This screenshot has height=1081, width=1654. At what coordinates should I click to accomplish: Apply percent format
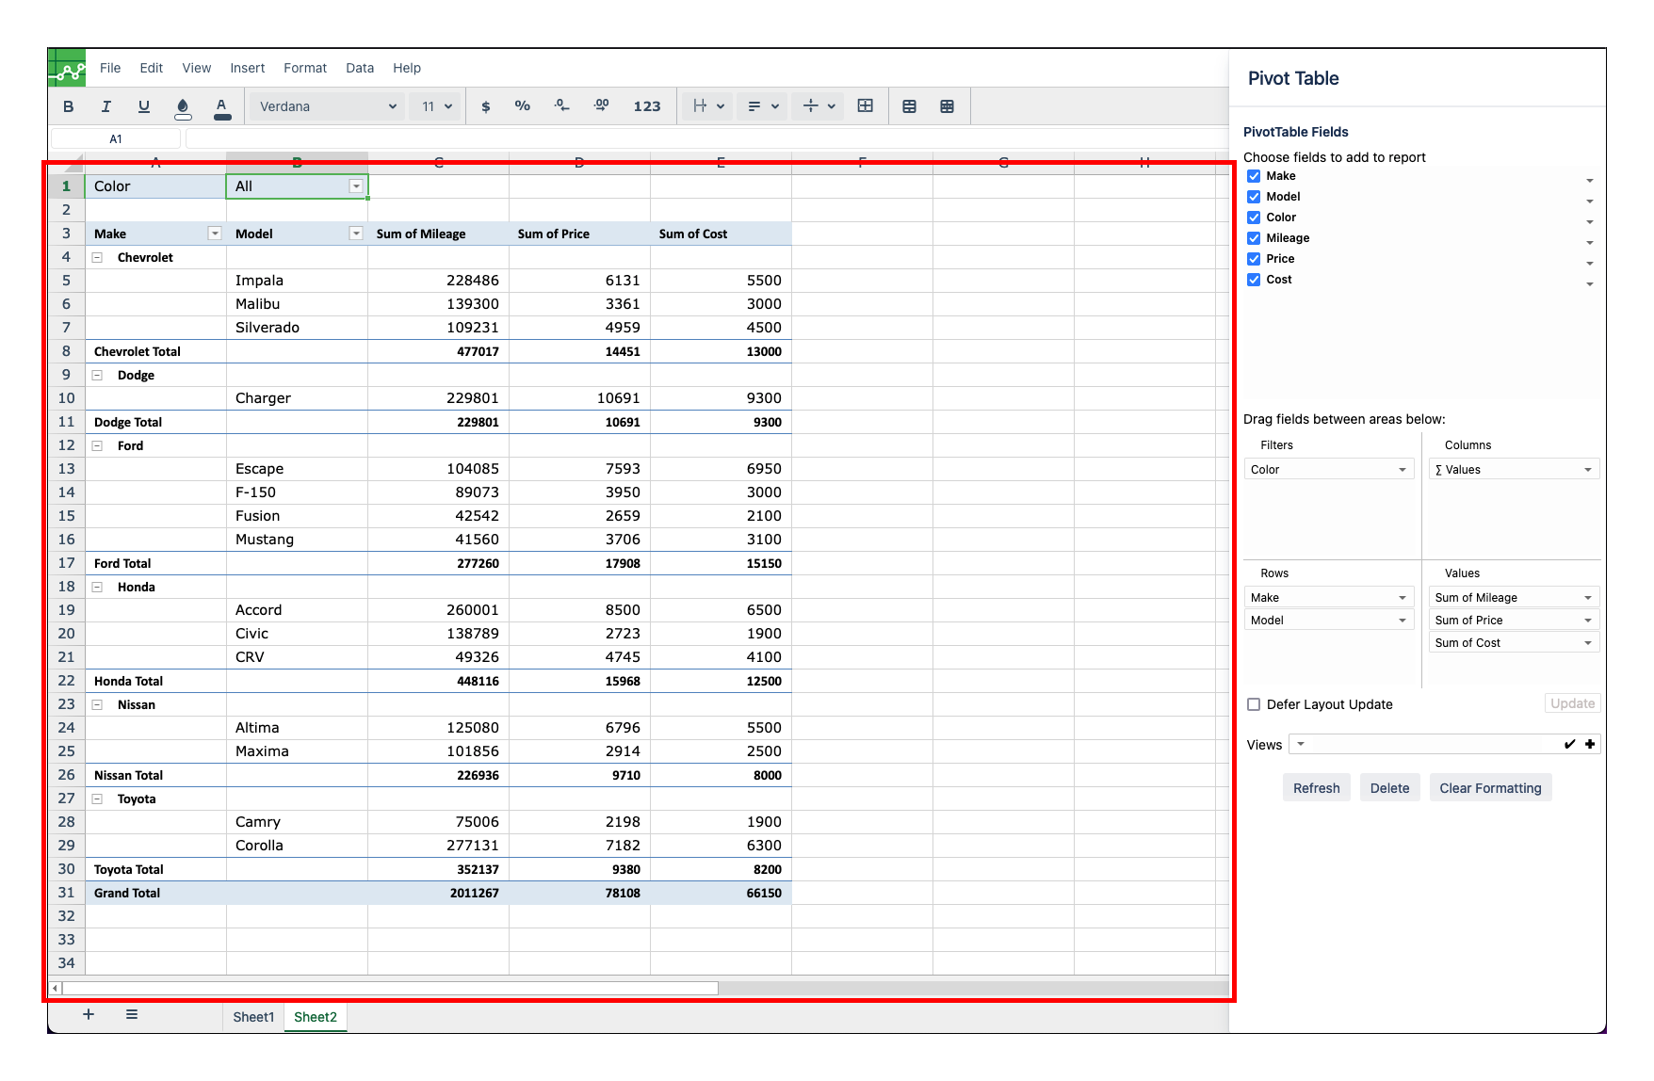[523, 105]
